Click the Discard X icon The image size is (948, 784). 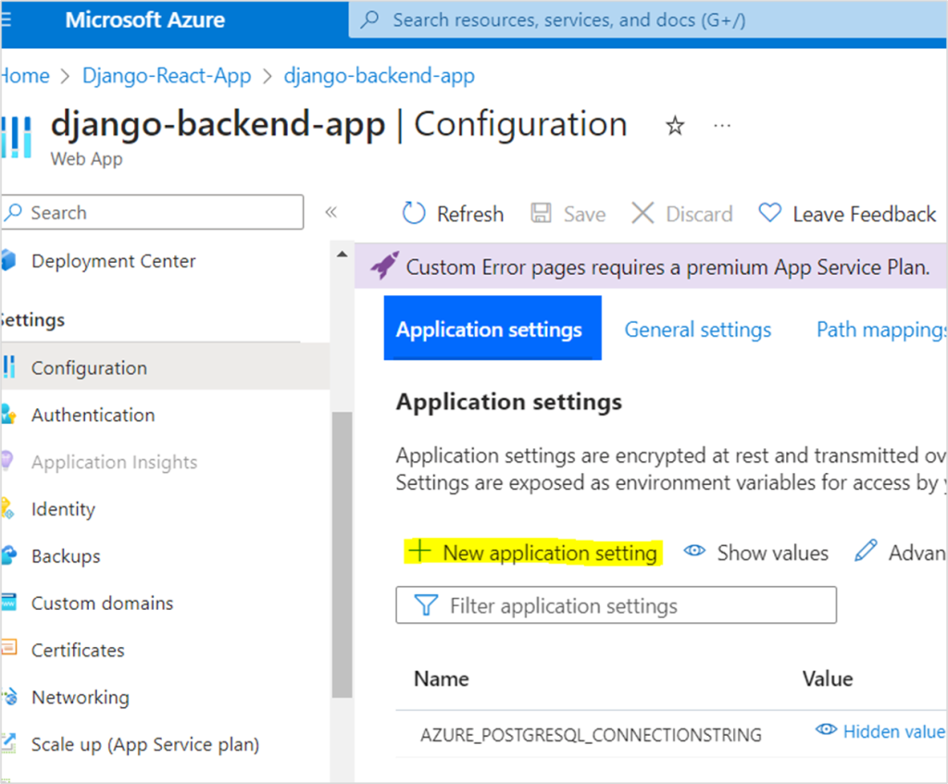point(642,214)
